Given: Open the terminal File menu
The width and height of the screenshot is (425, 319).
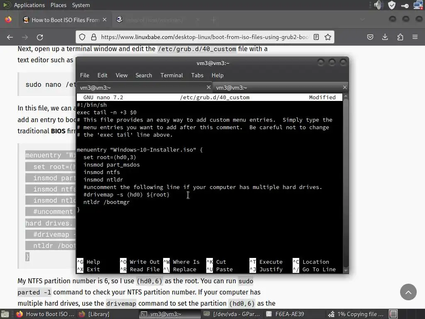Looking at the screenshot, I should pos(85,76).
